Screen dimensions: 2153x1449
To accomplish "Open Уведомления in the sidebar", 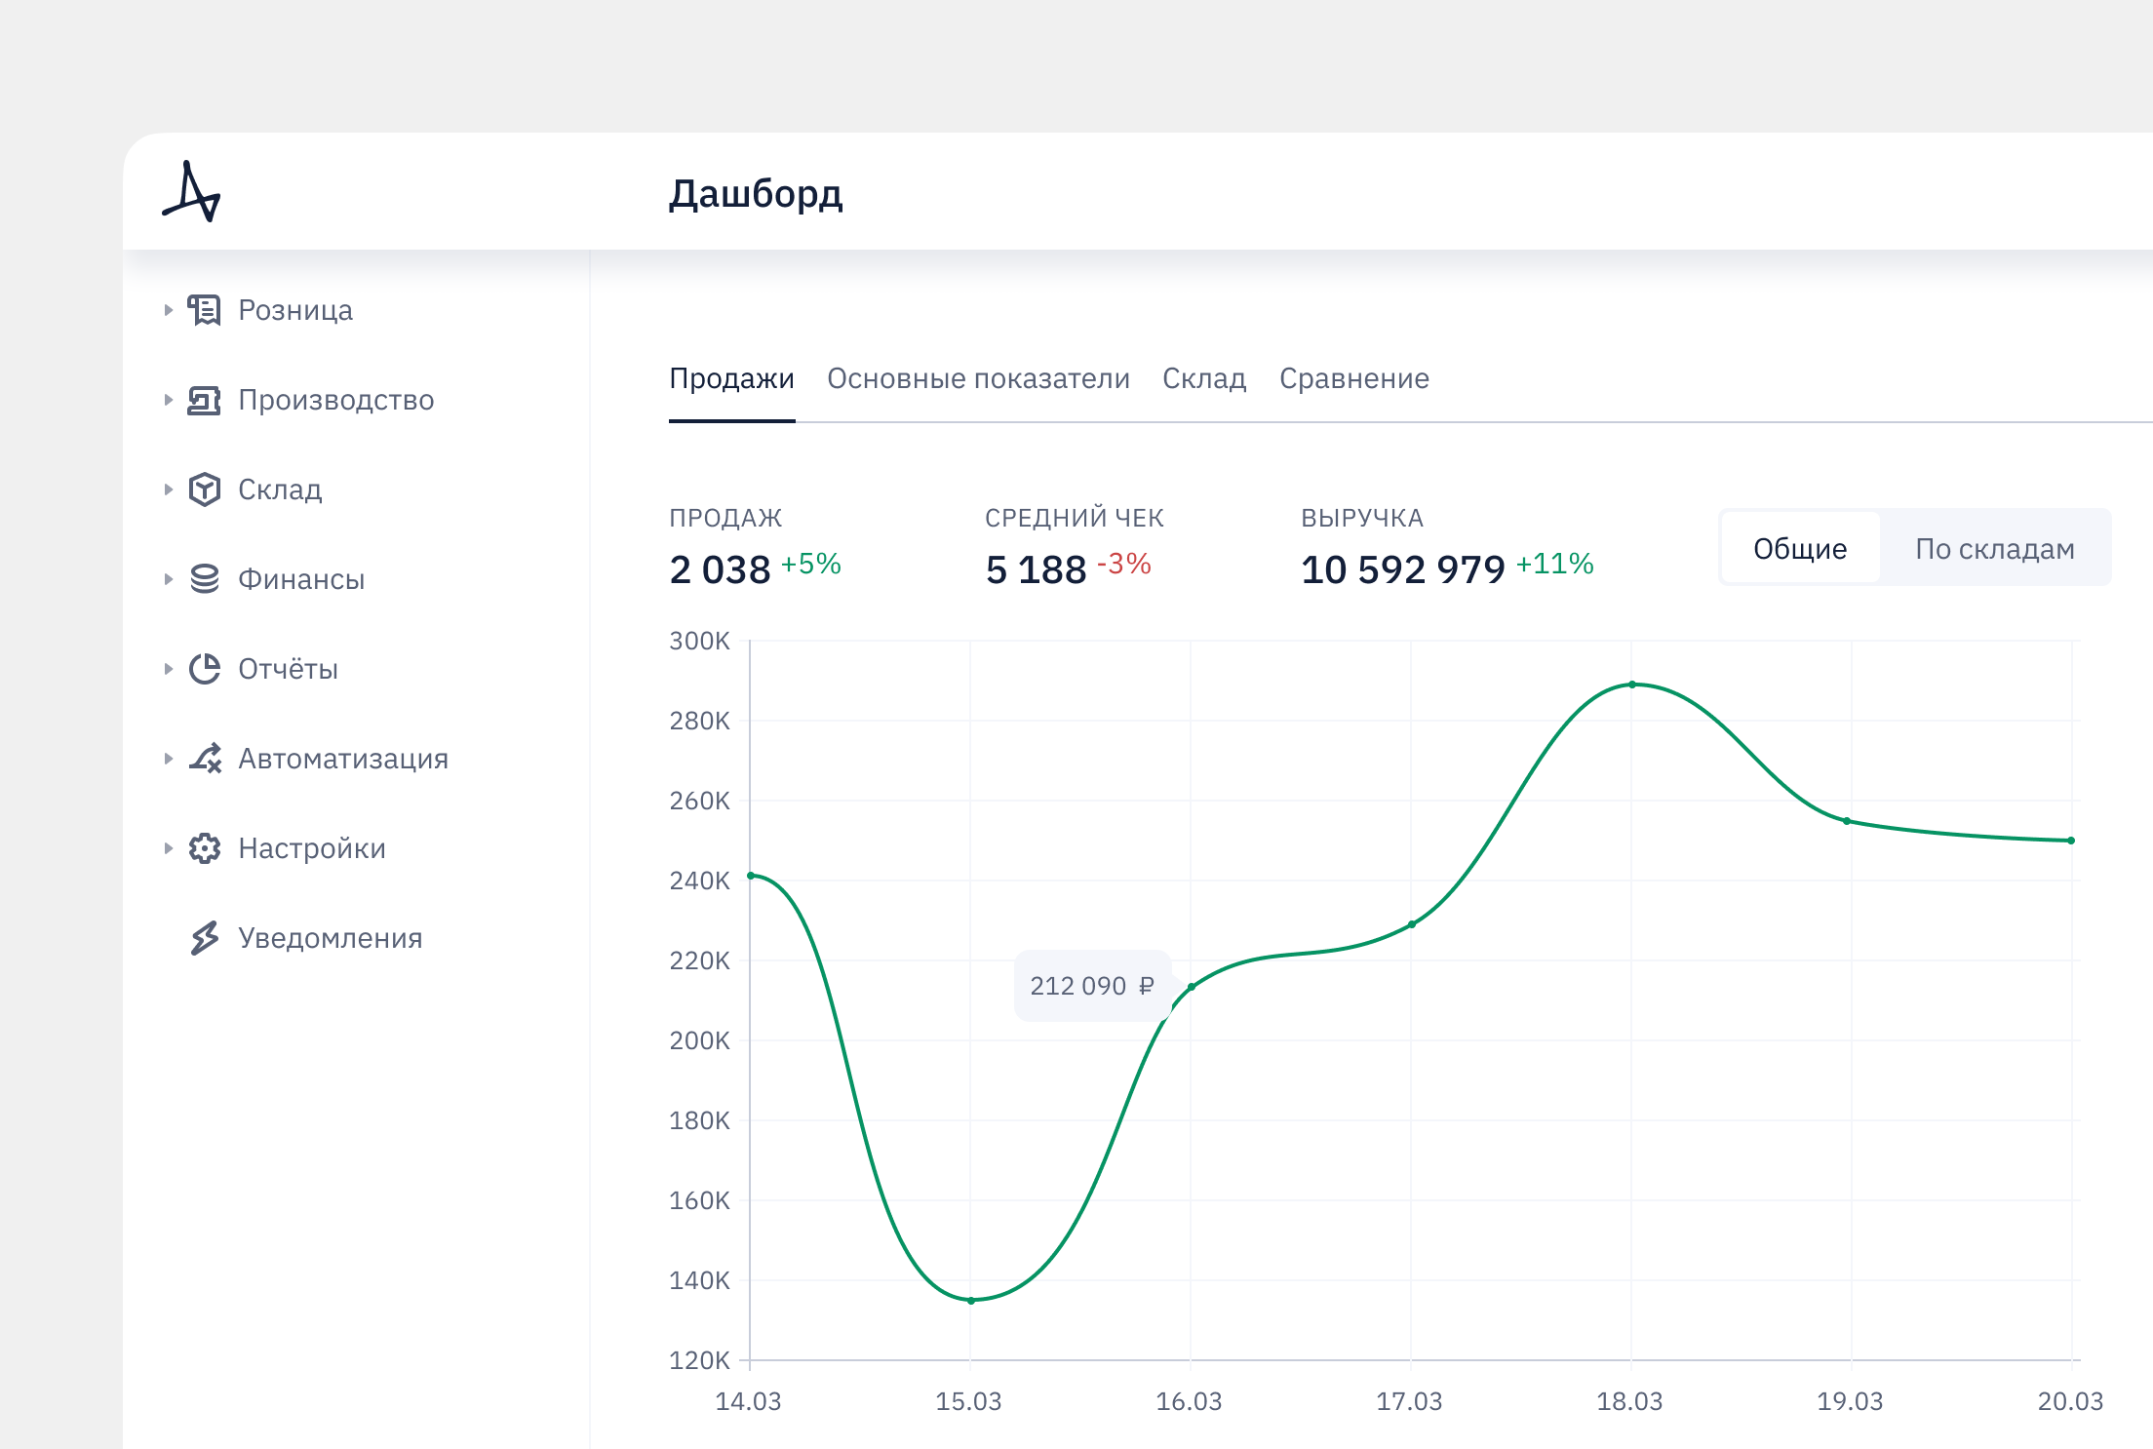I will (x=330, y=938).
